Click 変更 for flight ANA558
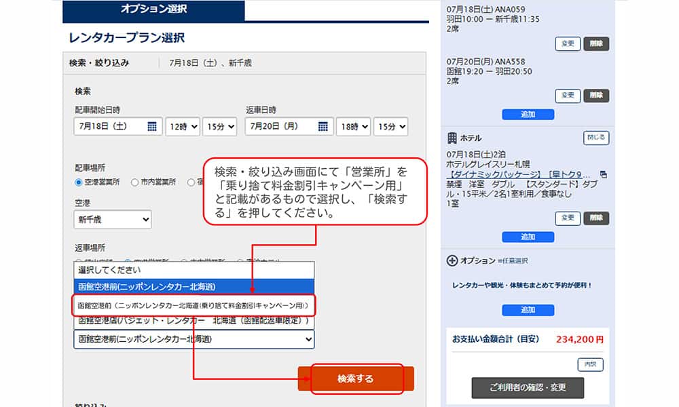This screenshot has width=679, height=407. (x=568, y=96)
